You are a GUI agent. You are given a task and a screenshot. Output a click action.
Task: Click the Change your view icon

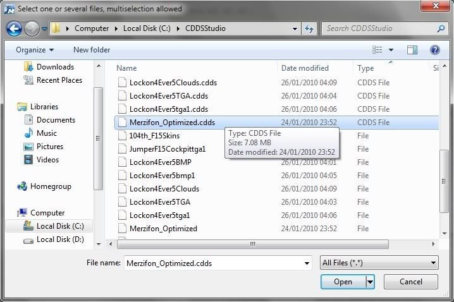pyautogui.click(x=377, y=50)
